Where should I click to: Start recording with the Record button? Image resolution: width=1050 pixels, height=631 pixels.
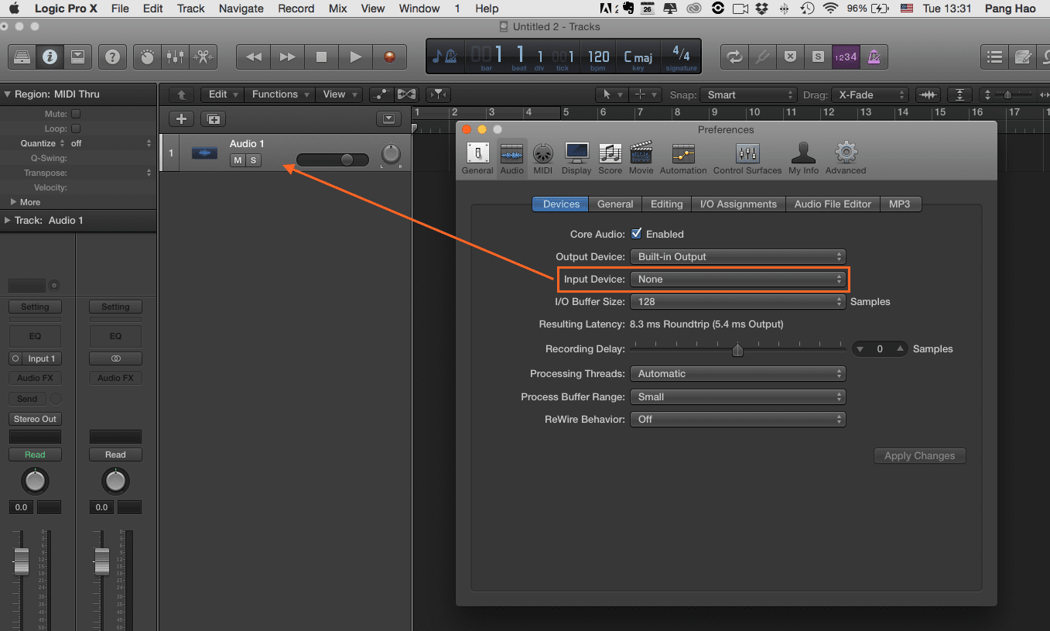pos(389,57)
